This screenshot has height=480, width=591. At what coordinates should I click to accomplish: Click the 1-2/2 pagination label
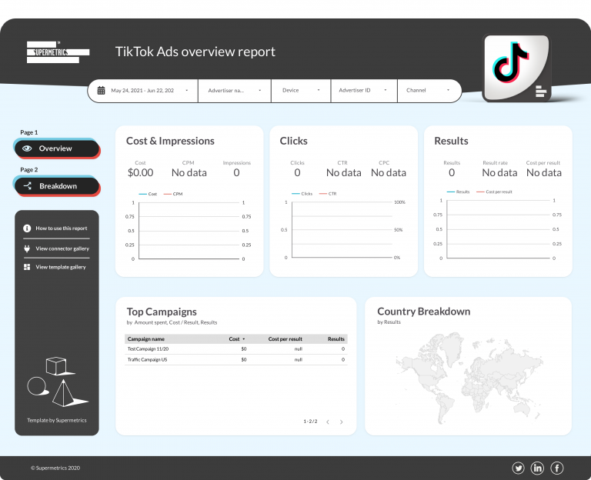tap(310, 422)
